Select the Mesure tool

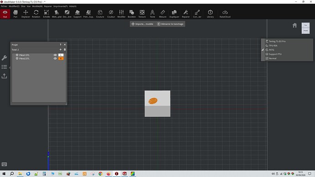pos(163,14)
